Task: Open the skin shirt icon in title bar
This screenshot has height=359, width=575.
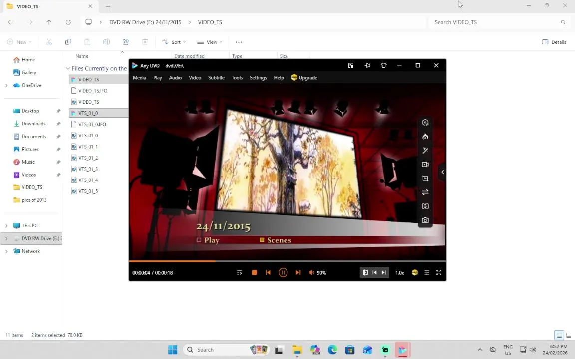Action: 383,66
